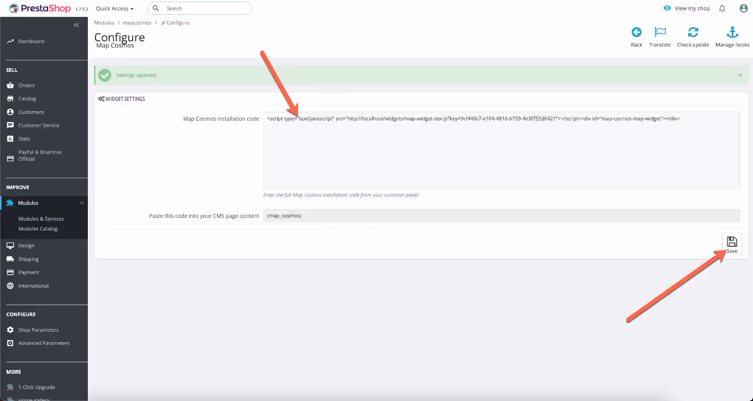The image size is (753, 401).
Task: Click the Payment card icon
Action: [x=10, y=272]
